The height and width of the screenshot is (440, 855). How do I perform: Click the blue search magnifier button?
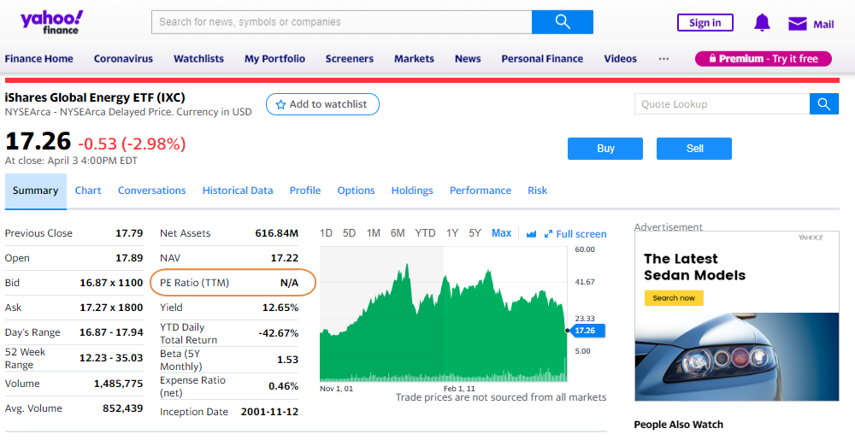[562, 22]
